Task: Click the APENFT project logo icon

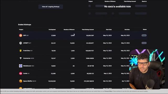Action: pos(20,43)
